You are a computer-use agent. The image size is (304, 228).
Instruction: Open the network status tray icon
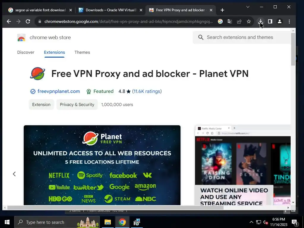(x=259, y=222)
